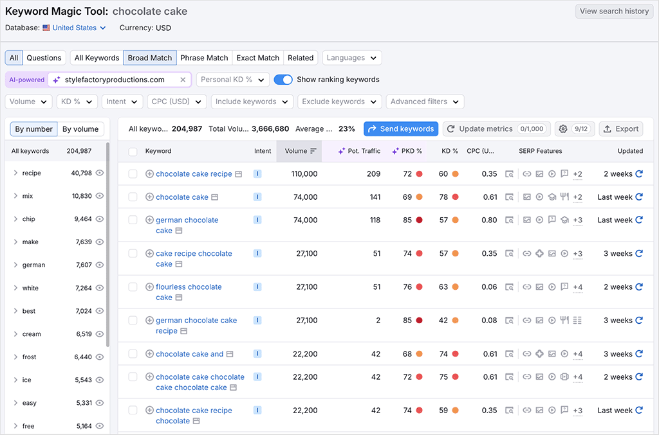
Task: Click the Send keywords button
Action: click(x=401, y=129)
